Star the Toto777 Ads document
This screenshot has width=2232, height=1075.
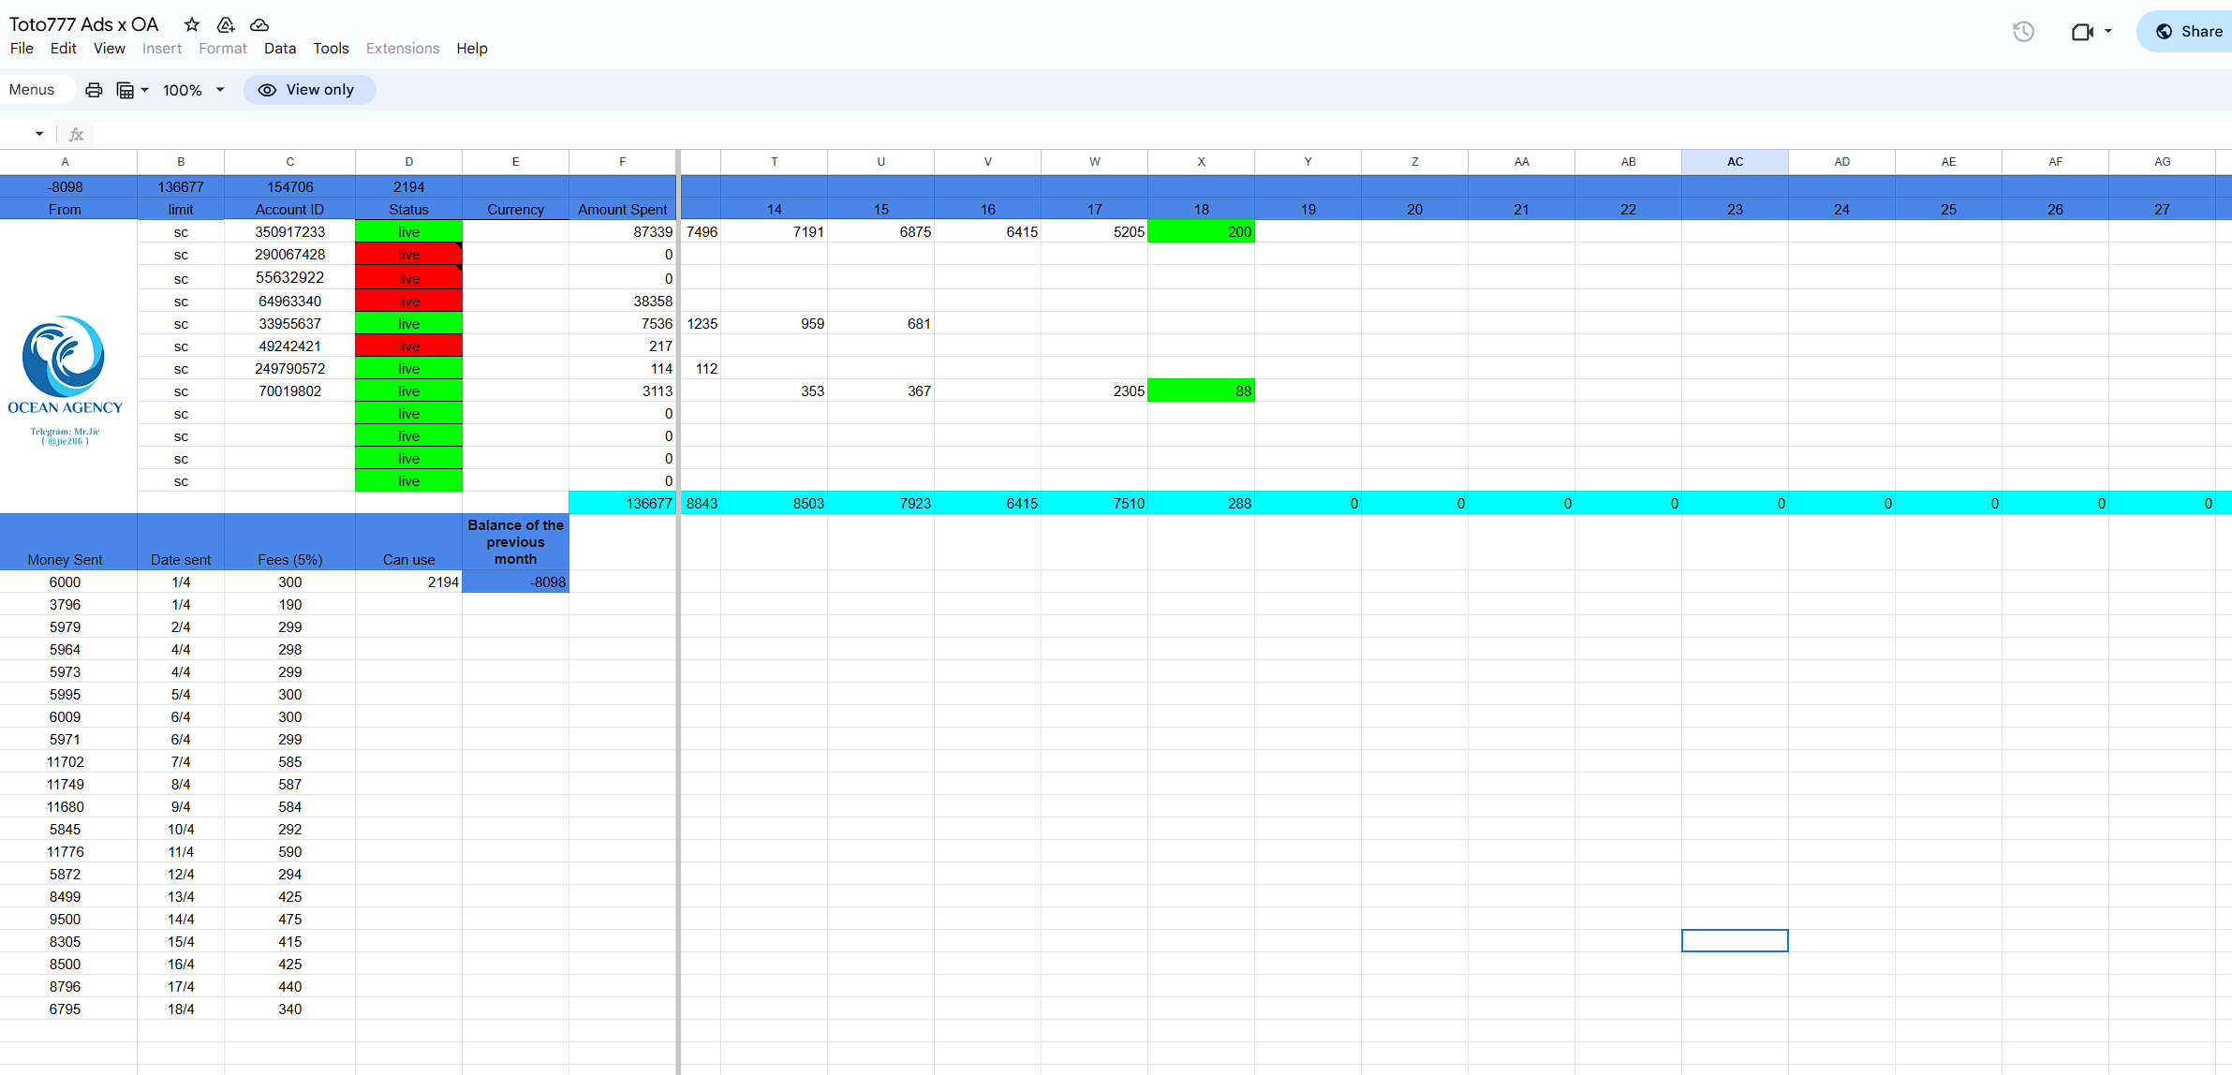pos(192,24)
